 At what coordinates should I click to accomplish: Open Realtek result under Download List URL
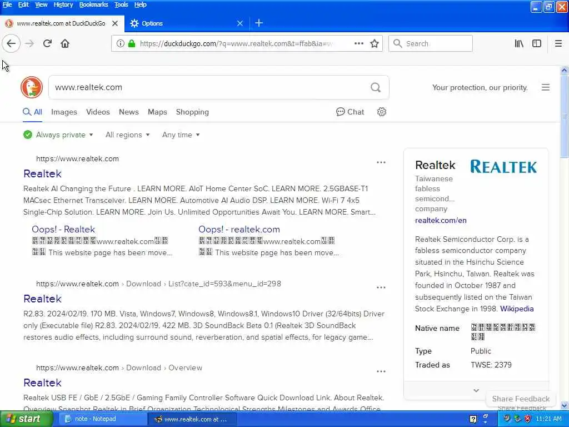click(x=42, y=299)
